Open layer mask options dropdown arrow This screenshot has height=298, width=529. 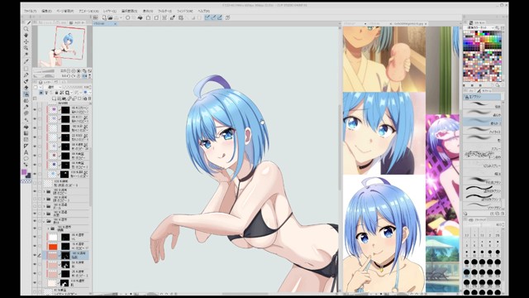point(72,93)
